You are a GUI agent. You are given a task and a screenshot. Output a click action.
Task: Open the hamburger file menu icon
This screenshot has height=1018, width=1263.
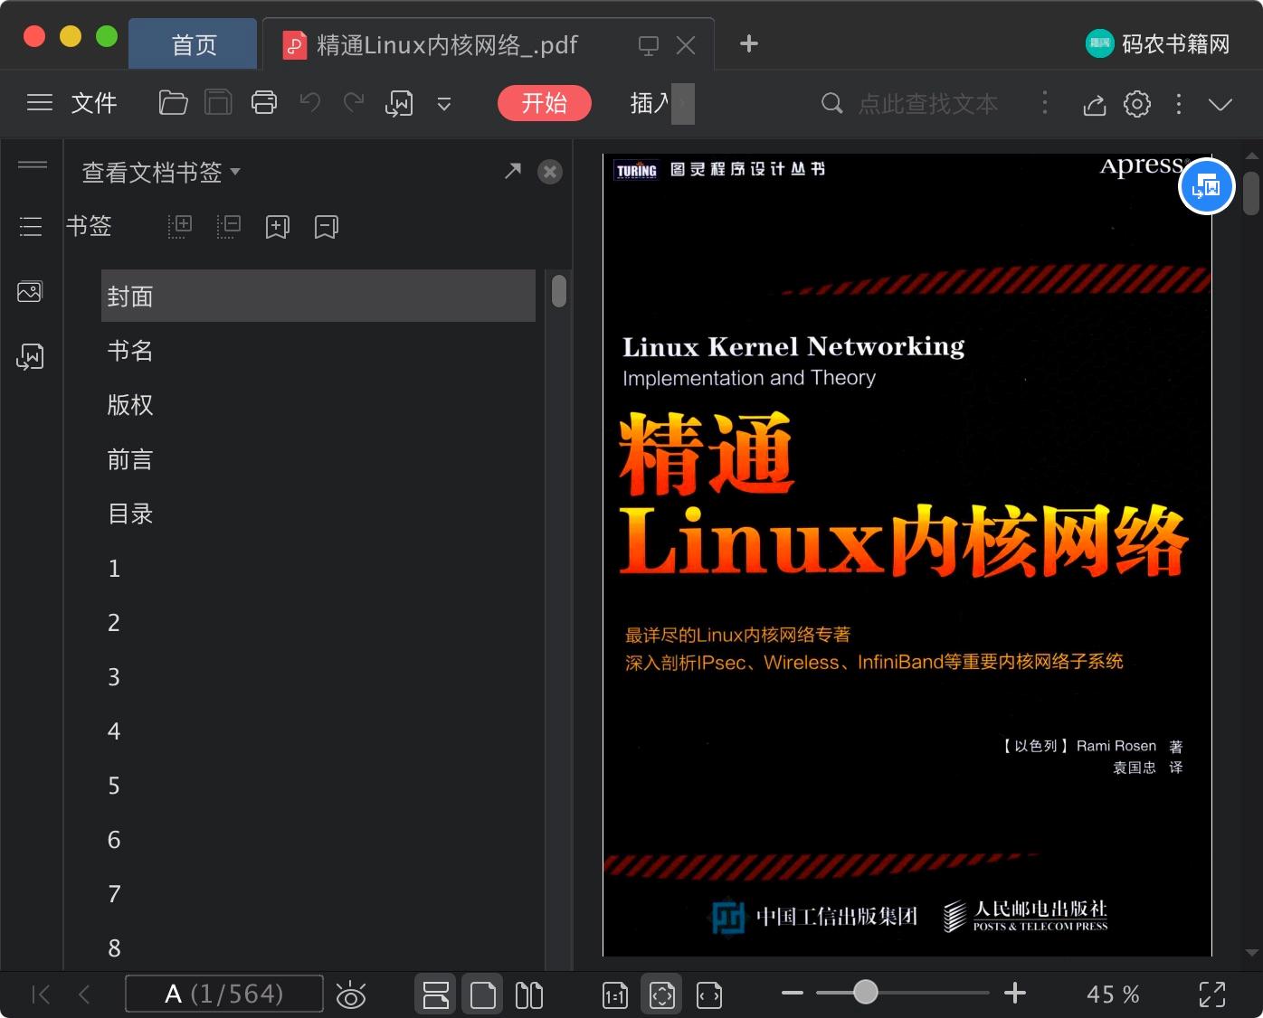coord(40,103)
